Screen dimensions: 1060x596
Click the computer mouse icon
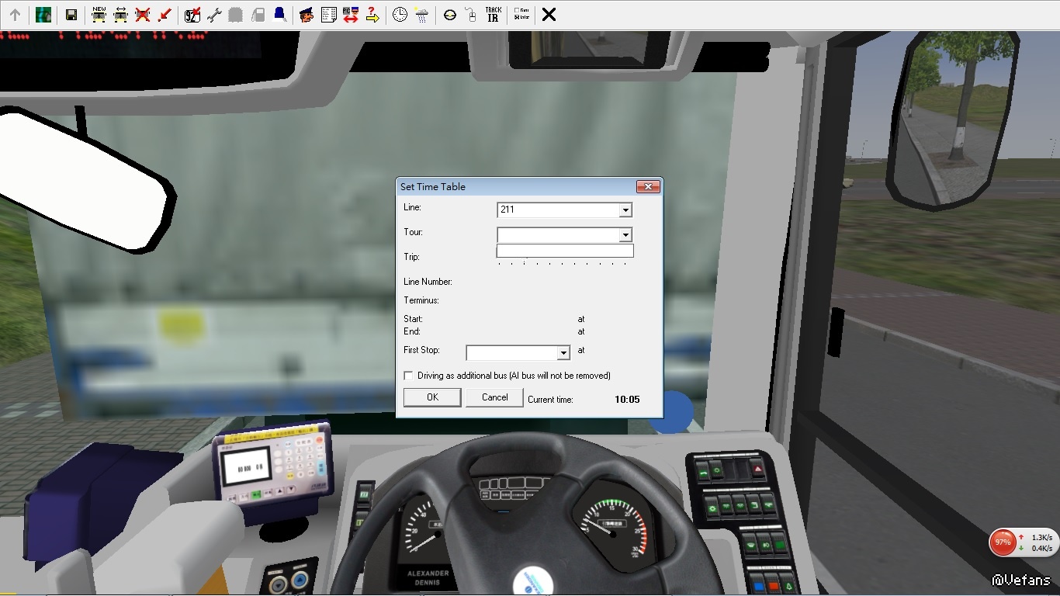click(x=471, y=15)
